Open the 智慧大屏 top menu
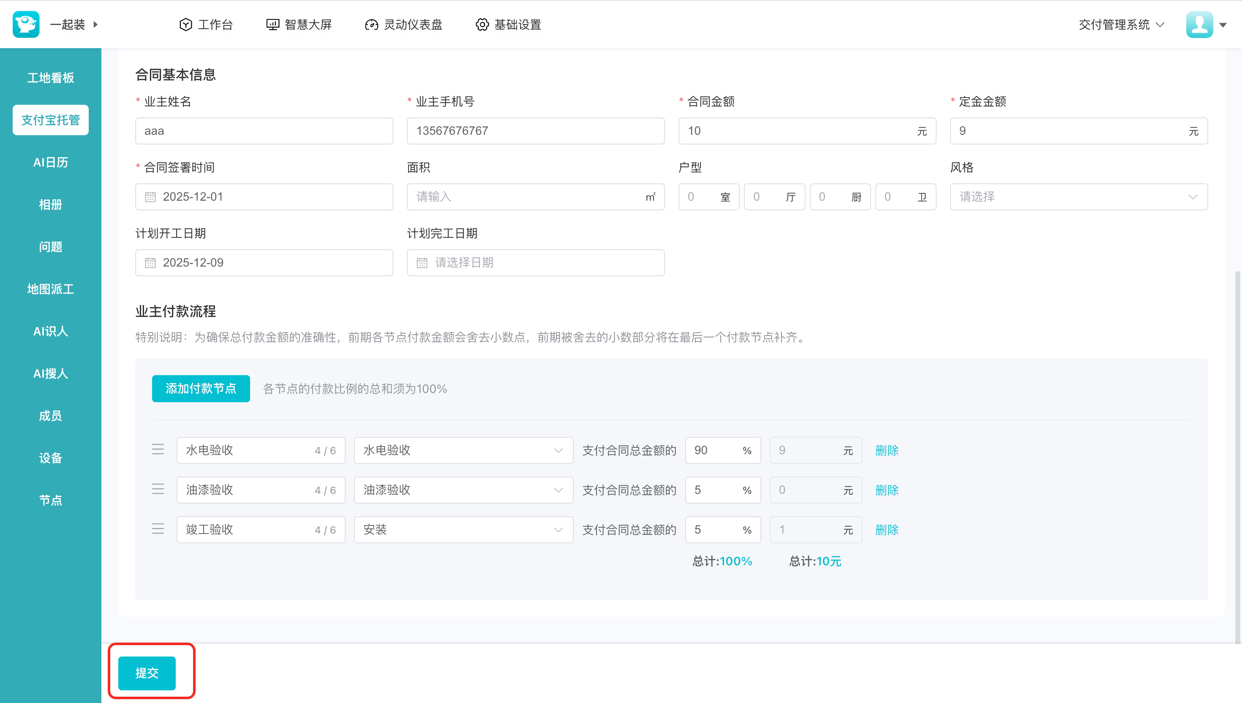The height and width of the screenshot is (703, 1242). coord(299,25)
